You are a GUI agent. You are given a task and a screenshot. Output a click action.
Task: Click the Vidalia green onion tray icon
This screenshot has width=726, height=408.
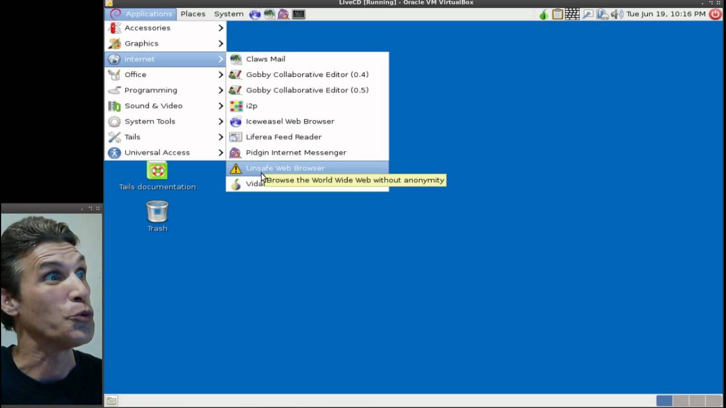[544, 14]
